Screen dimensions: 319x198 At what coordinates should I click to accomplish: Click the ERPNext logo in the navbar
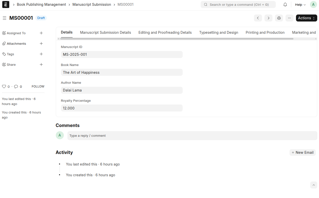click(6, 4)
